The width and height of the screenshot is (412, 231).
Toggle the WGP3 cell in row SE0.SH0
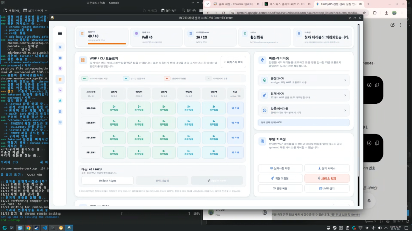[189, 108]
